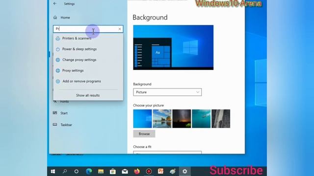Choose the gray cliff wallpaper thumbnail
Image resolution: width=314 pixels, height=176 pixels.
pyautogui.click(x=221, y=119)
